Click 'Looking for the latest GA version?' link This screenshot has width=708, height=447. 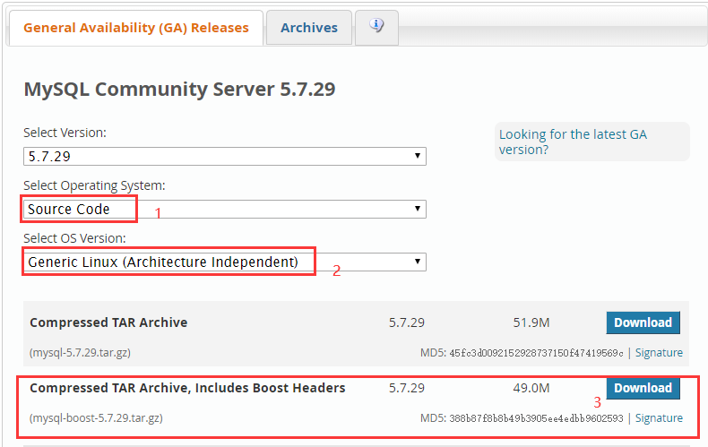click(573, 142)
